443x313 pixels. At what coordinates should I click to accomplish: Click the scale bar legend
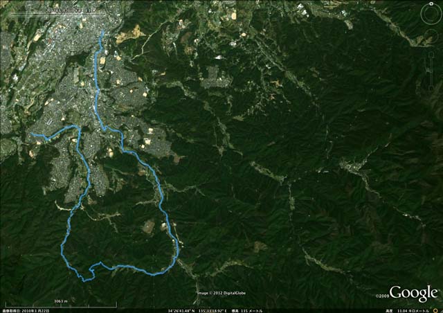click(x=61, y=304)
